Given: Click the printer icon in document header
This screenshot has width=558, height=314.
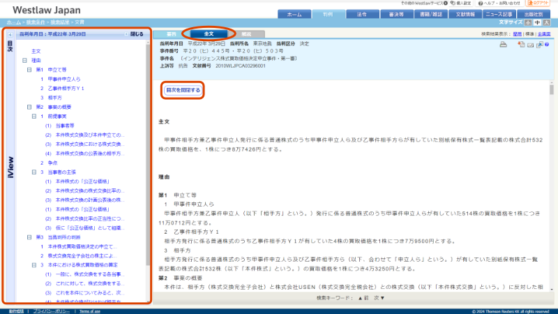Looking at the screenshot, I should coord(502,45).
